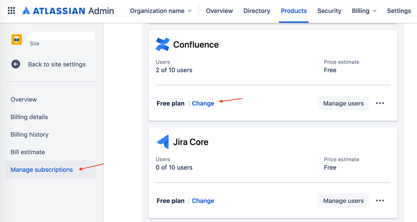
Task: Click Change link for Jira Core plan
Action: pyautogui.click(x=203, y=201)
